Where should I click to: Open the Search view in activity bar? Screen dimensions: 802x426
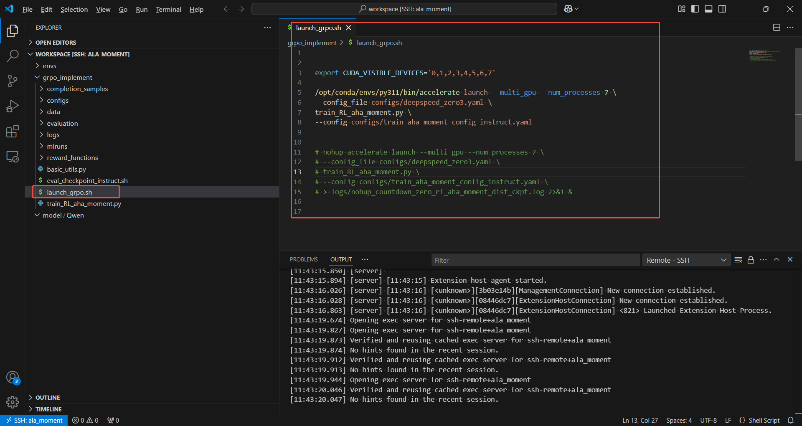click(x=13, y=56)
